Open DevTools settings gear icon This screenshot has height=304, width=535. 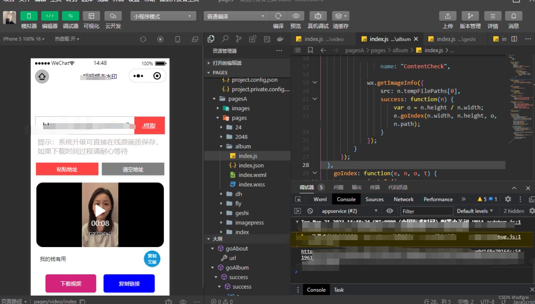[508, 199]
